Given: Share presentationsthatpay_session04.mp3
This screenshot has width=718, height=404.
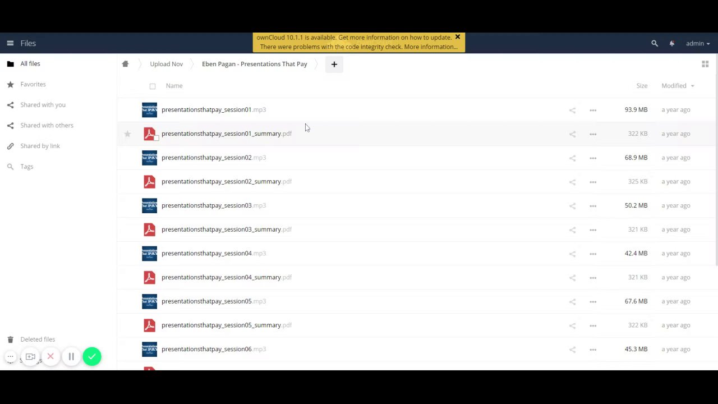Looking at the screenshot, I should (x=572, y=254).
